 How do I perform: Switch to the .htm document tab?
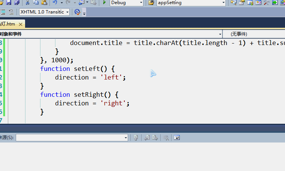pyautogui.click(x=7, y=24)
